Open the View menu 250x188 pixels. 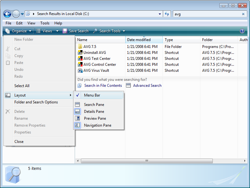(31, 23)
